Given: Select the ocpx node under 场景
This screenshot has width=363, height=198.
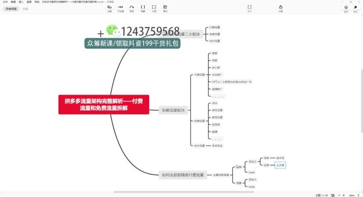Looking at the screenshot, I should click(x=252, y=186).
